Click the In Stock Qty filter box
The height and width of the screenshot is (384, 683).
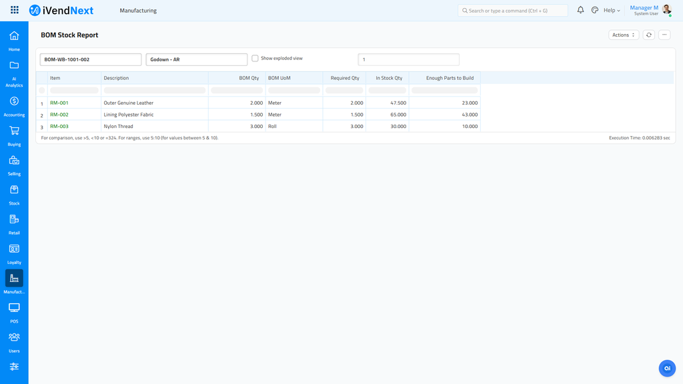click(388, 91)
